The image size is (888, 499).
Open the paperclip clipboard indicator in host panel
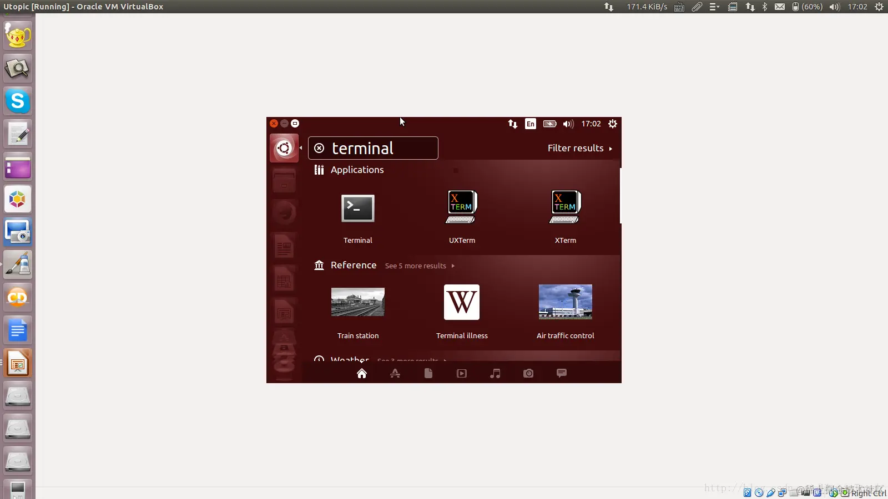click(x=697, y=7)
